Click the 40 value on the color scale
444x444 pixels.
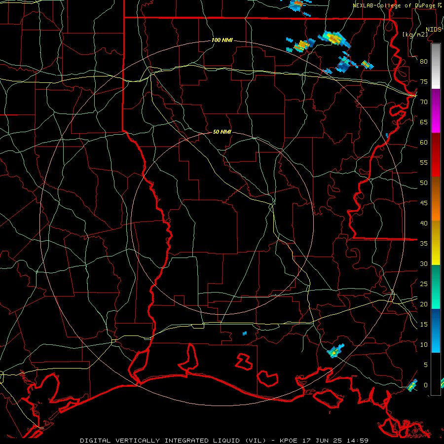(x=424, y=223)
